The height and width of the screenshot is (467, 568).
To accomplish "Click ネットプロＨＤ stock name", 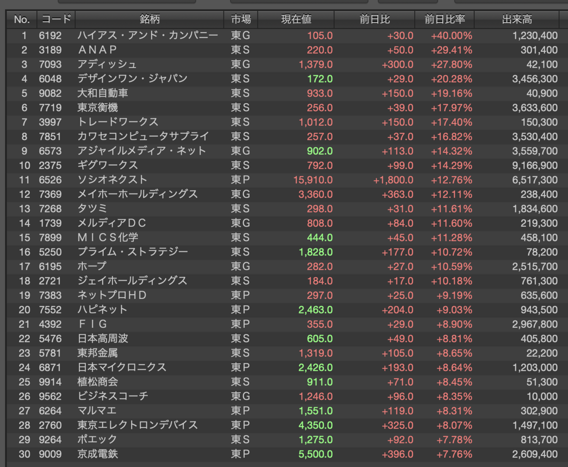I will point(112,295).
